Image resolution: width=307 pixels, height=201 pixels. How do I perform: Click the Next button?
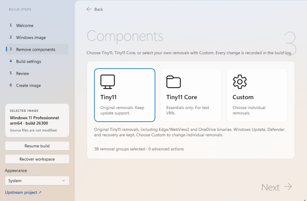coord(276,187)
